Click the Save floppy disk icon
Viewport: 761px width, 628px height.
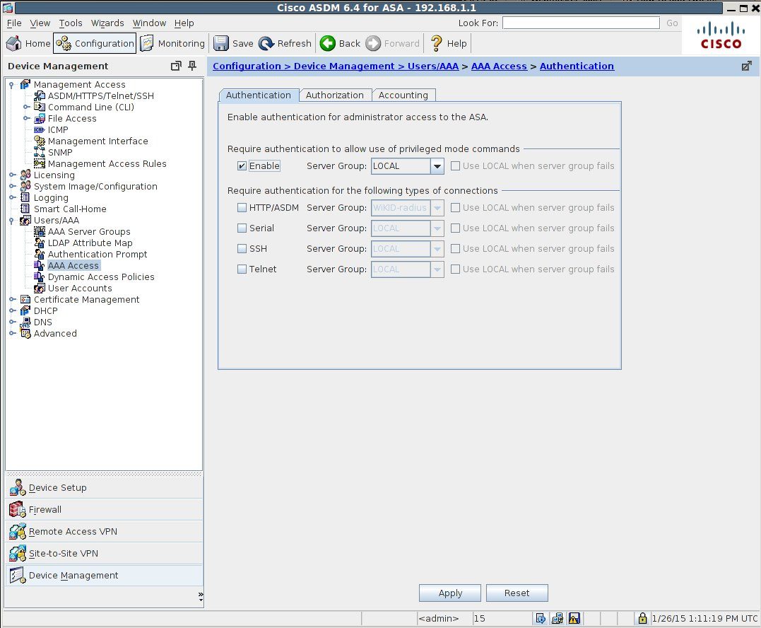221,44
